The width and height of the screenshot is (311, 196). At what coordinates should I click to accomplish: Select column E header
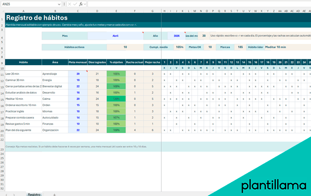116,11
